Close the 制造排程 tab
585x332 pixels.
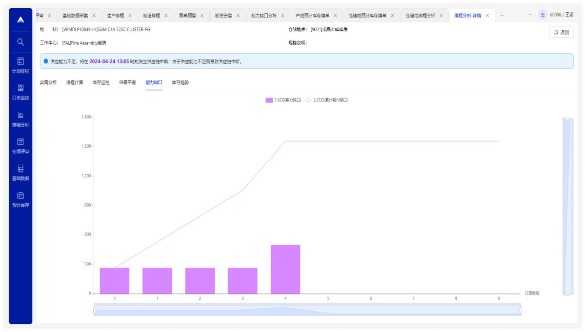tap(166, 16)
